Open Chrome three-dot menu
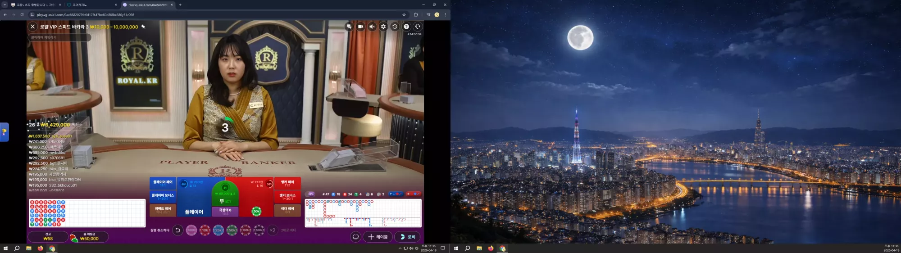Screen dimensions: 901x253 point(445,15)
